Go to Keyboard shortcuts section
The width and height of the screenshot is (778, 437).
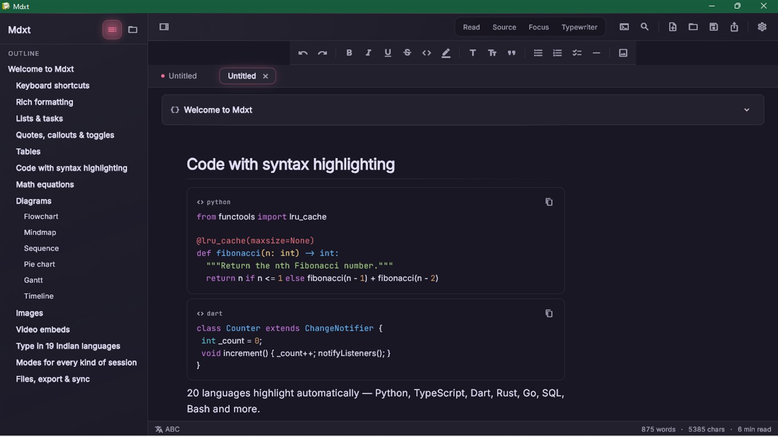point(53,86)
